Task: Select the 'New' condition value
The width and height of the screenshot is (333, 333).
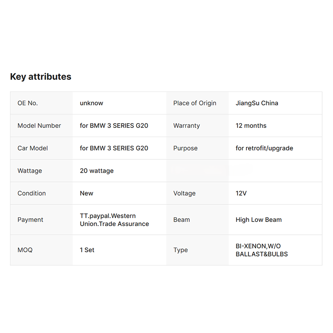Action: coord(87,193)
